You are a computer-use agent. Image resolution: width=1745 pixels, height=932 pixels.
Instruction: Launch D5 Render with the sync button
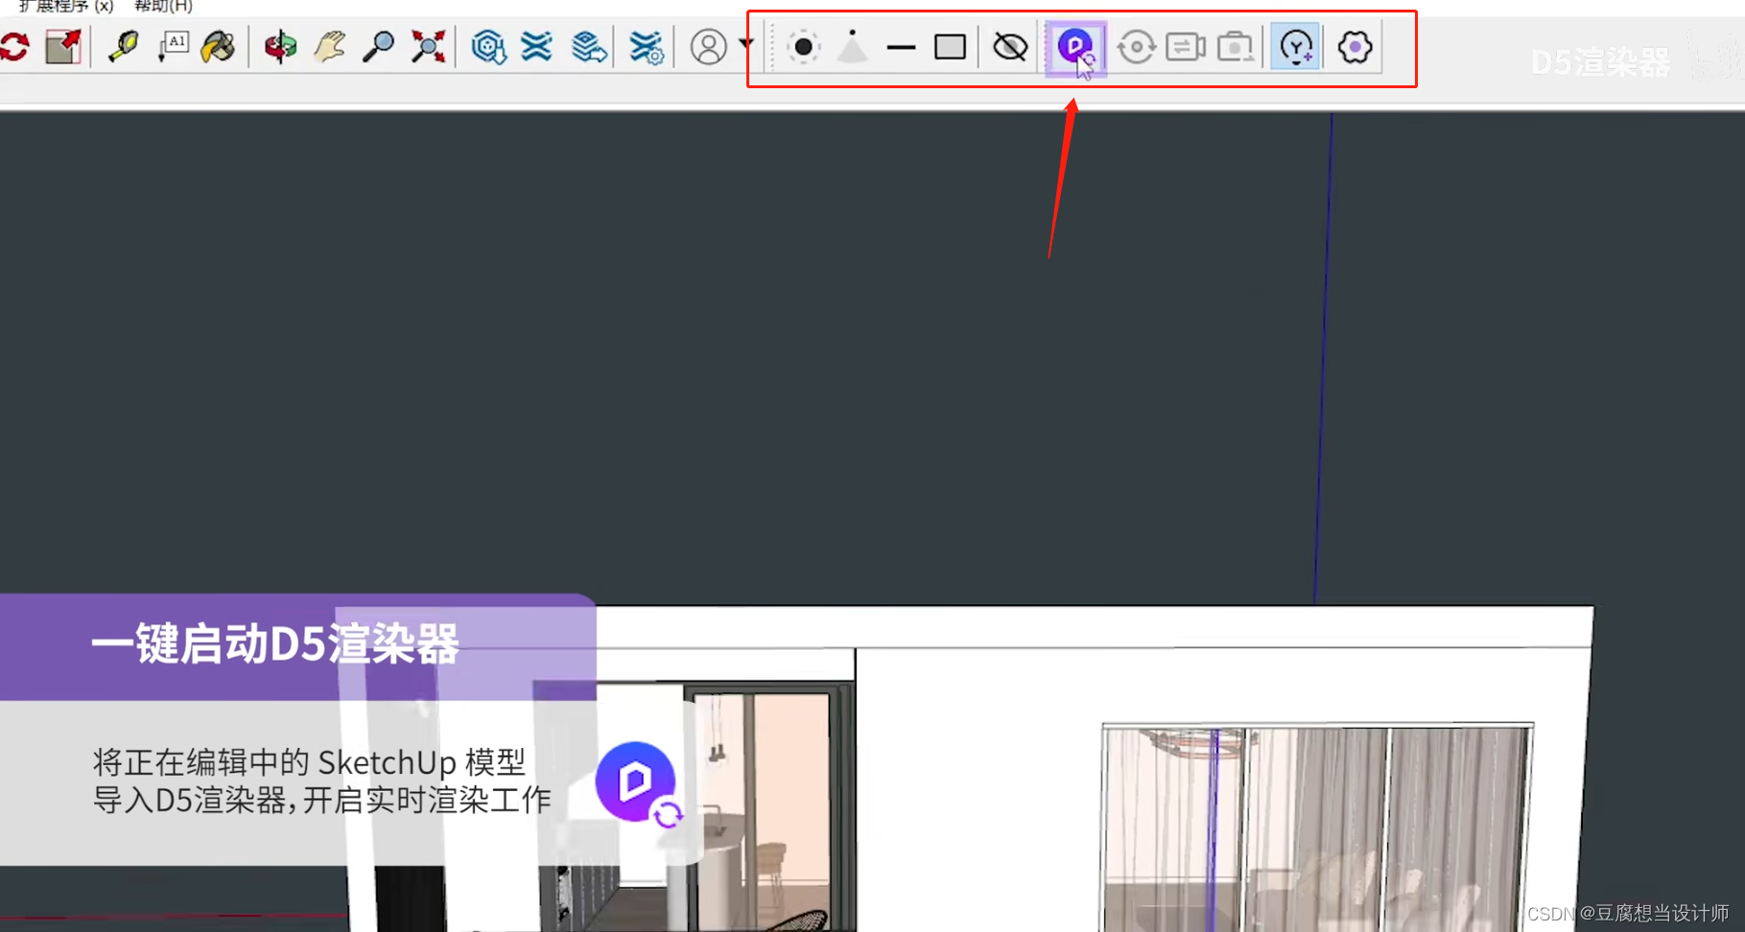tap(1076, 46)
